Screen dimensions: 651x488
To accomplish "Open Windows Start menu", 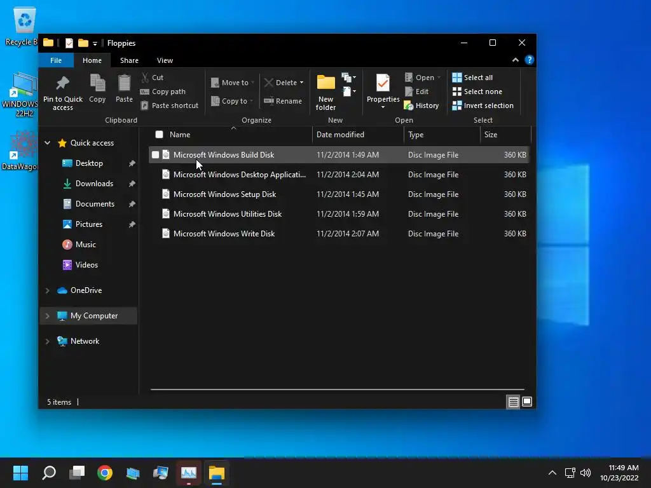I will pos(20,473).
